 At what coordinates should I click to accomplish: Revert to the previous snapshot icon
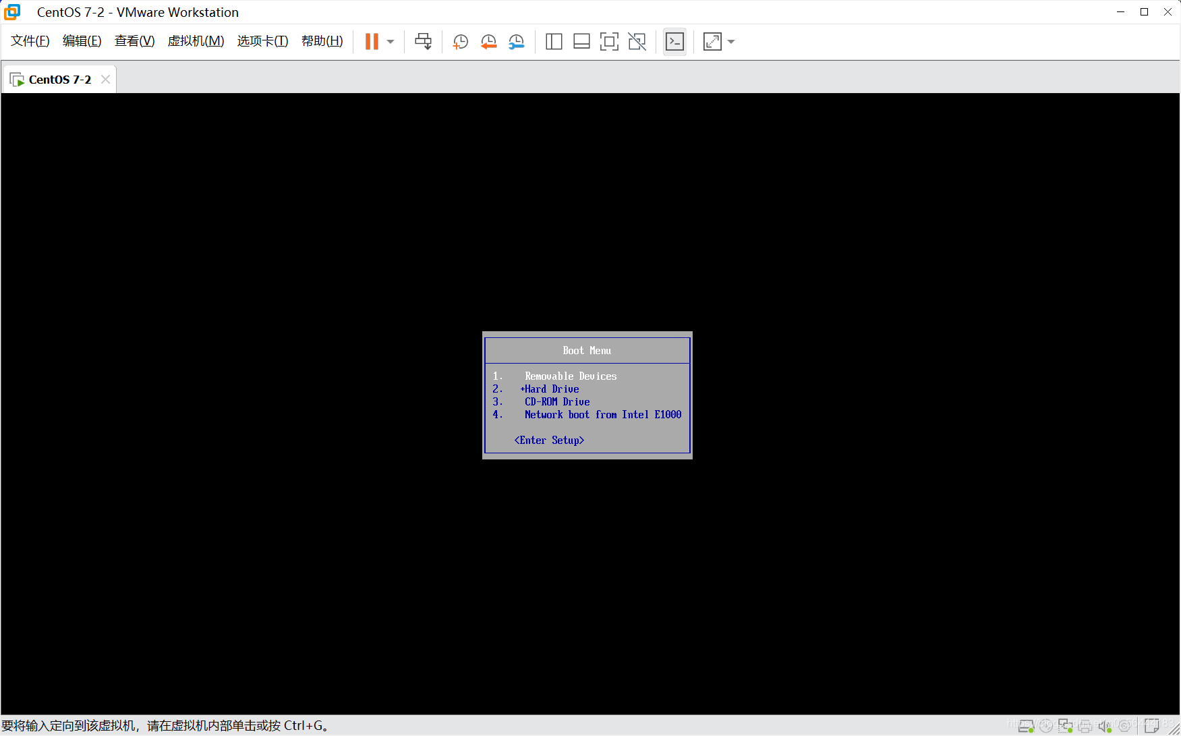[x=489, y=42]
